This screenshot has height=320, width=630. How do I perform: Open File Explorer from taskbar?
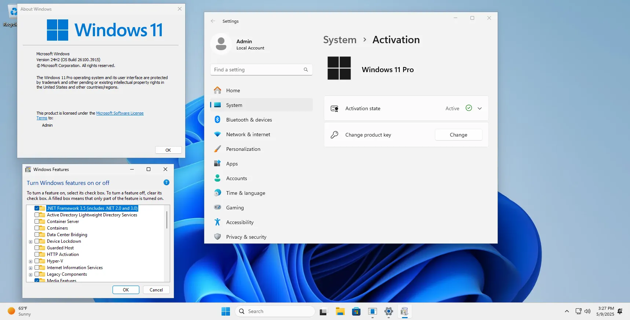[340, 312]
